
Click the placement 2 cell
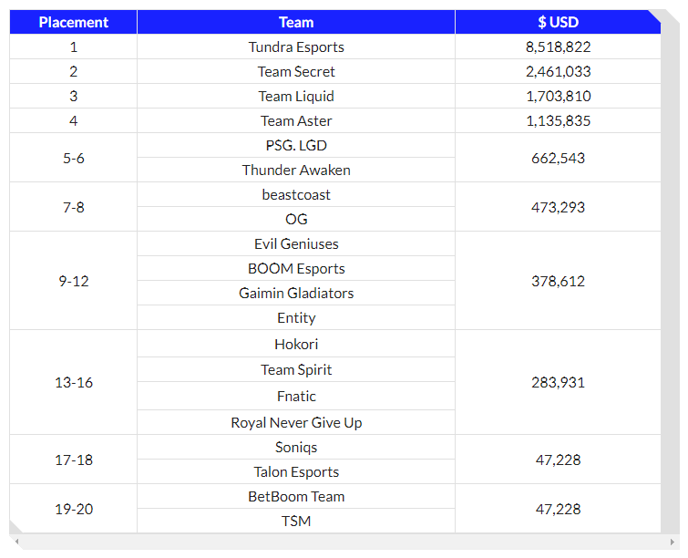[73, 71]
